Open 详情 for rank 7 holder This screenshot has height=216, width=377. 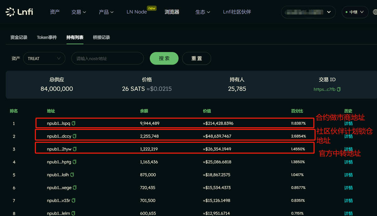[348, 200]
